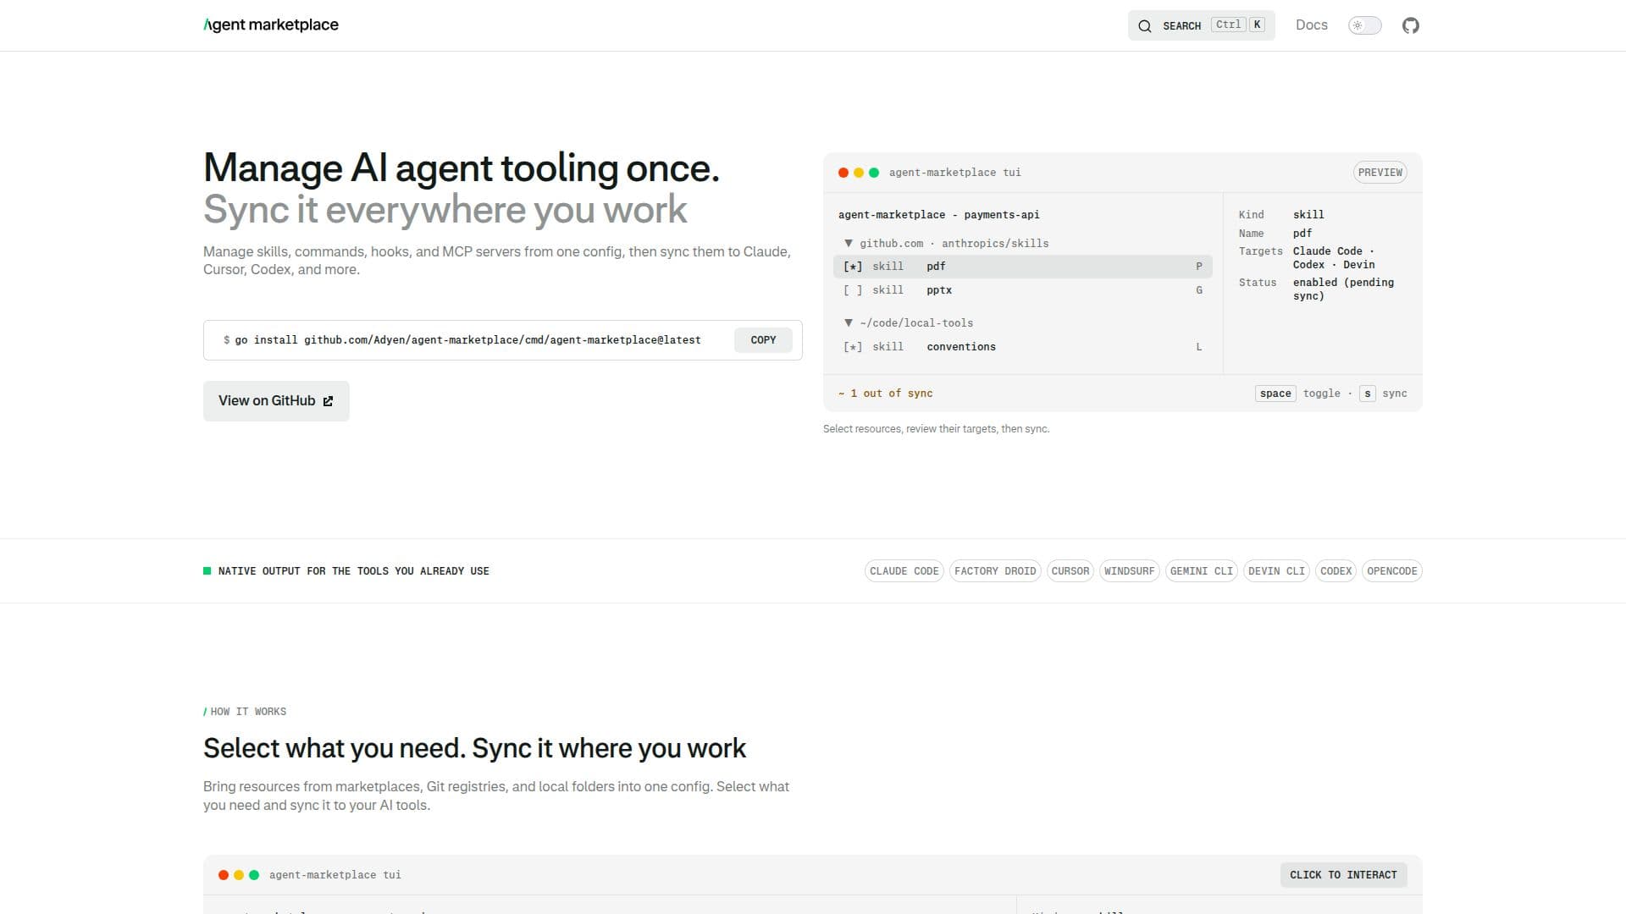The width and height of the screenshot is (1626, 914).
Task: Click the space key hint
Action: [x=1275, y=394]
